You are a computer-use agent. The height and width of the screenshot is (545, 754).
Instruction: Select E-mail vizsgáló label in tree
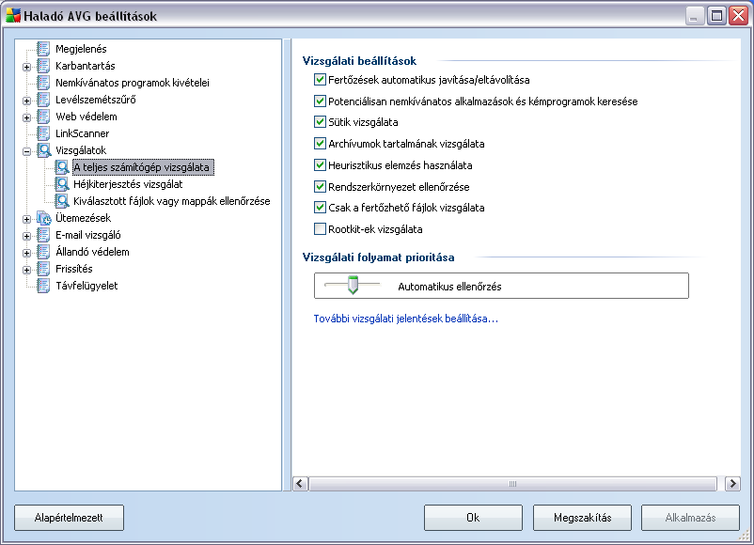88,235
